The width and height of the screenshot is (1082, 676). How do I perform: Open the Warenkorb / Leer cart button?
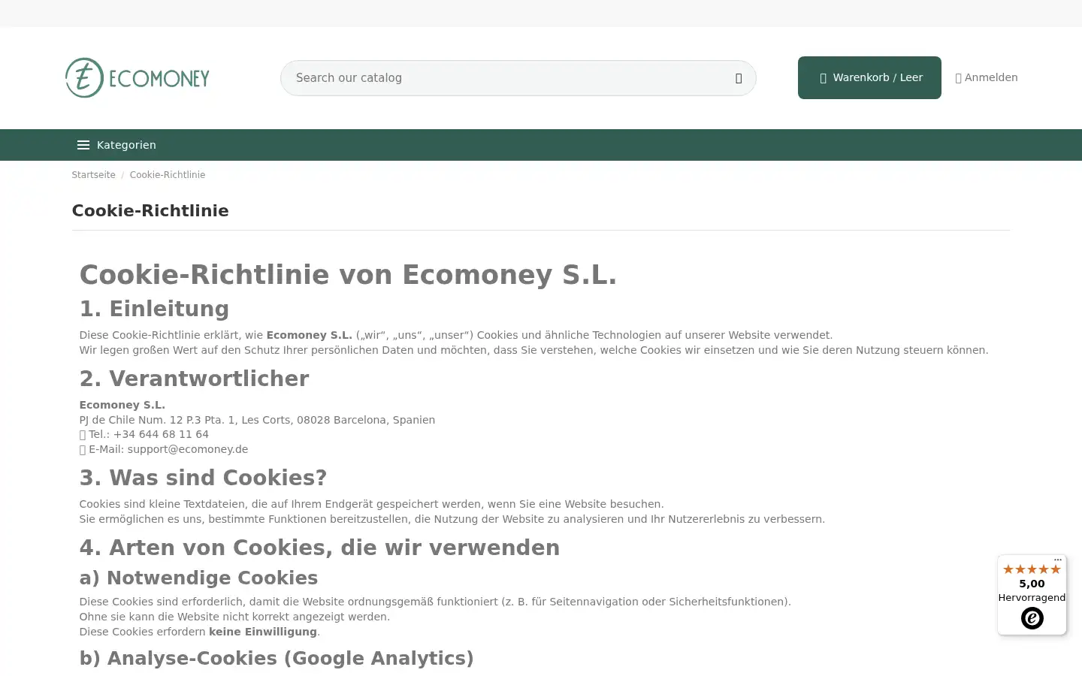[869, 77]
